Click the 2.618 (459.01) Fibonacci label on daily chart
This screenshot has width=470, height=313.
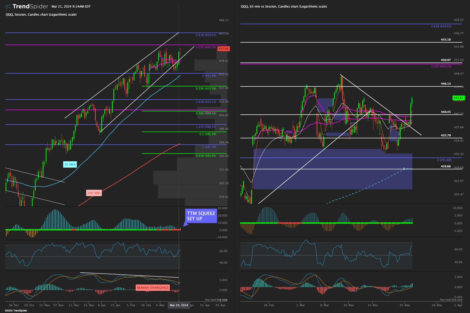(x=206, y=35)
